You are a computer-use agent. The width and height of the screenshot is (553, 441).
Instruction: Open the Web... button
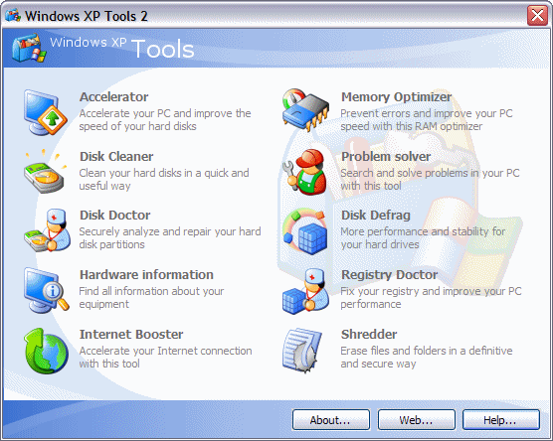[x=416, y=420]
